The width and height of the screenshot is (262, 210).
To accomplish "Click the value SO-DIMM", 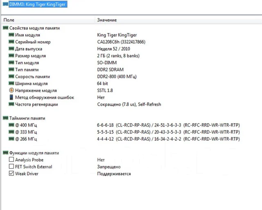I will [107, 63].
